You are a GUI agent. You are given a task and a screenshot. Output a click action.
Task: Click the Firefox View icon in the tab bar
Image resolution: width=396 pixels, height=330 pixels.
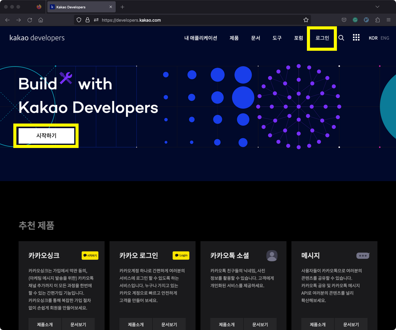tap(39, 7)
